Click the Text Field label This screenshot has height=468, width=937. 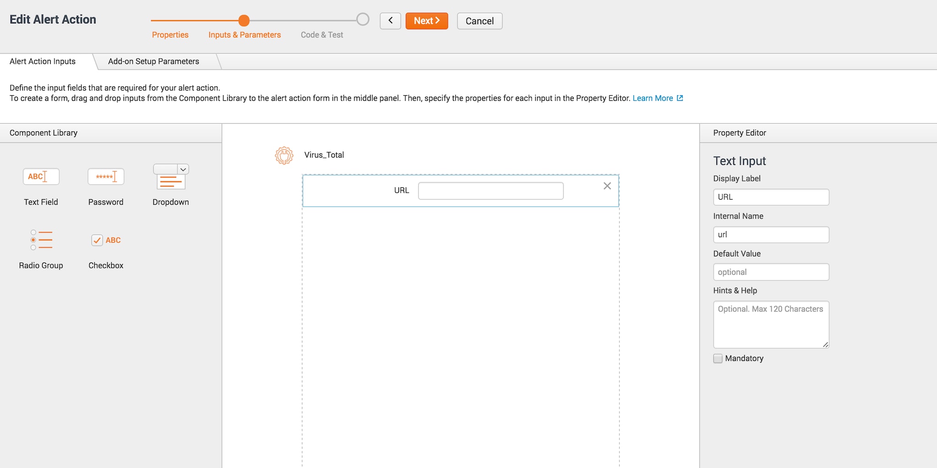click(x=41, y=202)
